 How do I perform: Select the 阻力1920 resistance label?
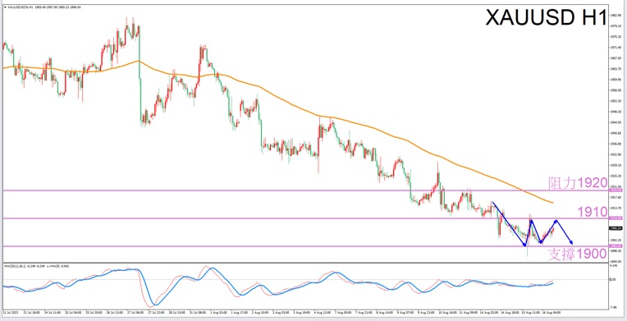click(x=578, y=182)
